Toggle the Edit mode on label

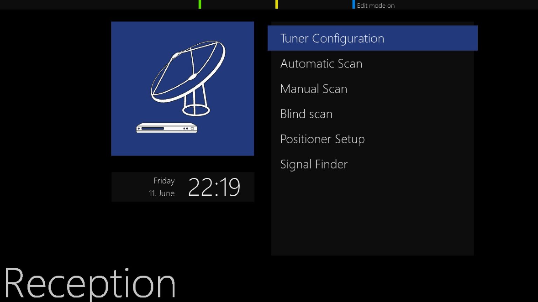(376, 6)
